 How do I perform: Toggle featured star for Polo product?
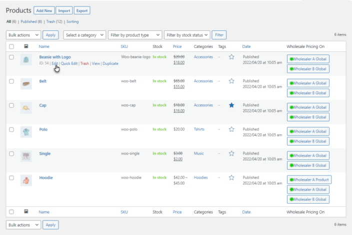click(x=231, y=130)
